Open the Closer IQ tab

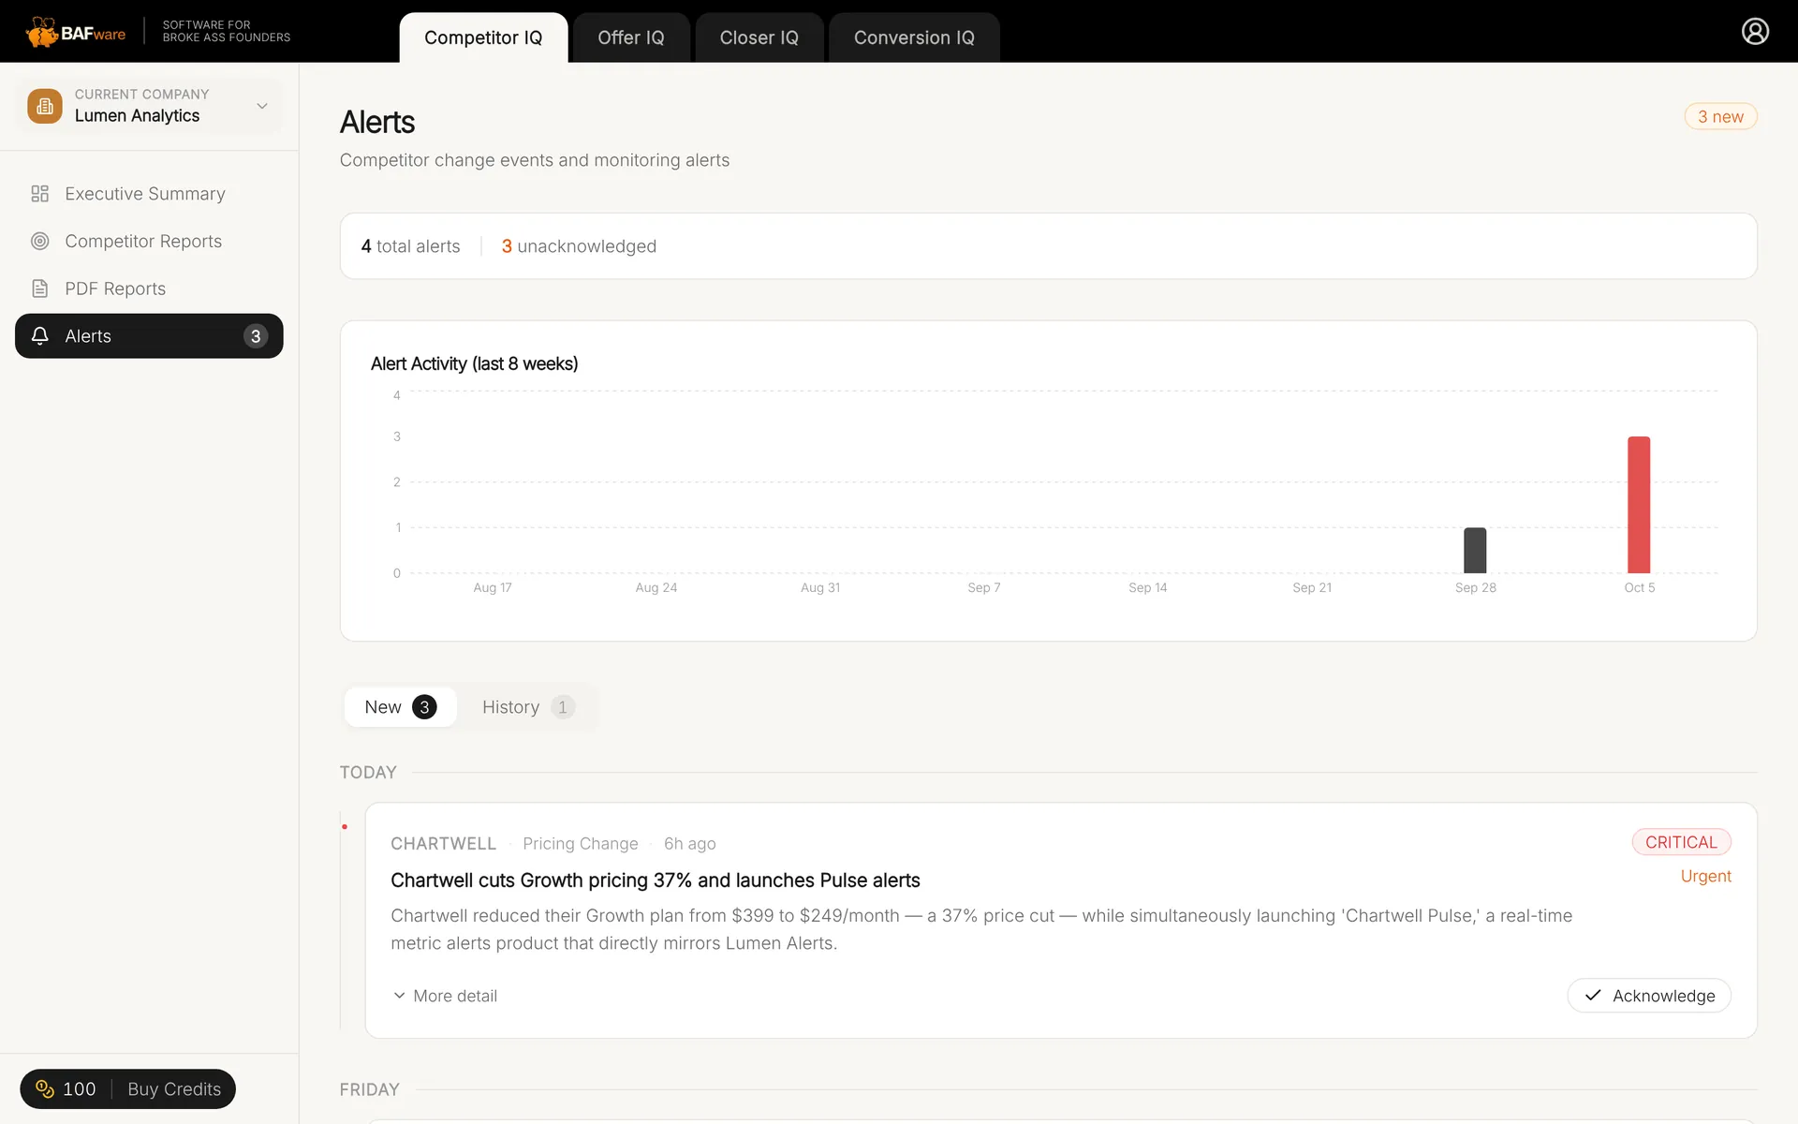(x=759, y=37)
